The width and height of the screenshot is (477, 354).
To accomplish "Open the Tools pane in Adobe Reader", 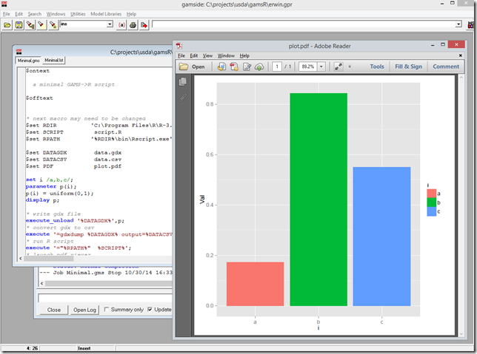I will (377, 67).
